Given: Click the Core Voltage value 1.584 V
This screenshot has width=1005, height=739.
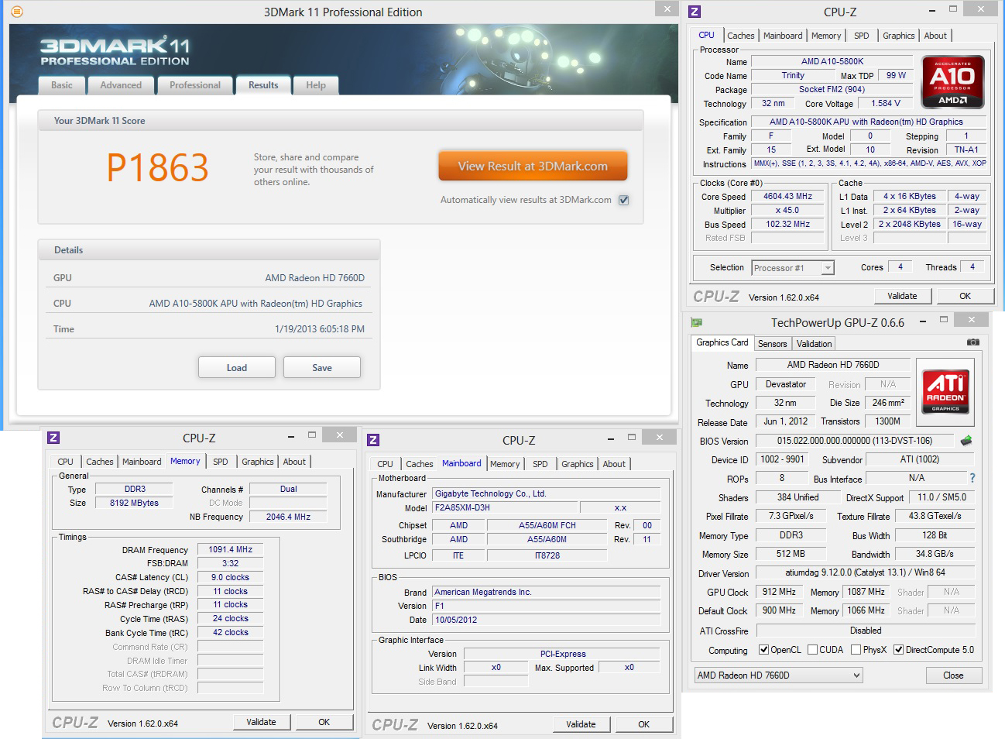Looking at the screenshot, I should [x=886, y=103].
